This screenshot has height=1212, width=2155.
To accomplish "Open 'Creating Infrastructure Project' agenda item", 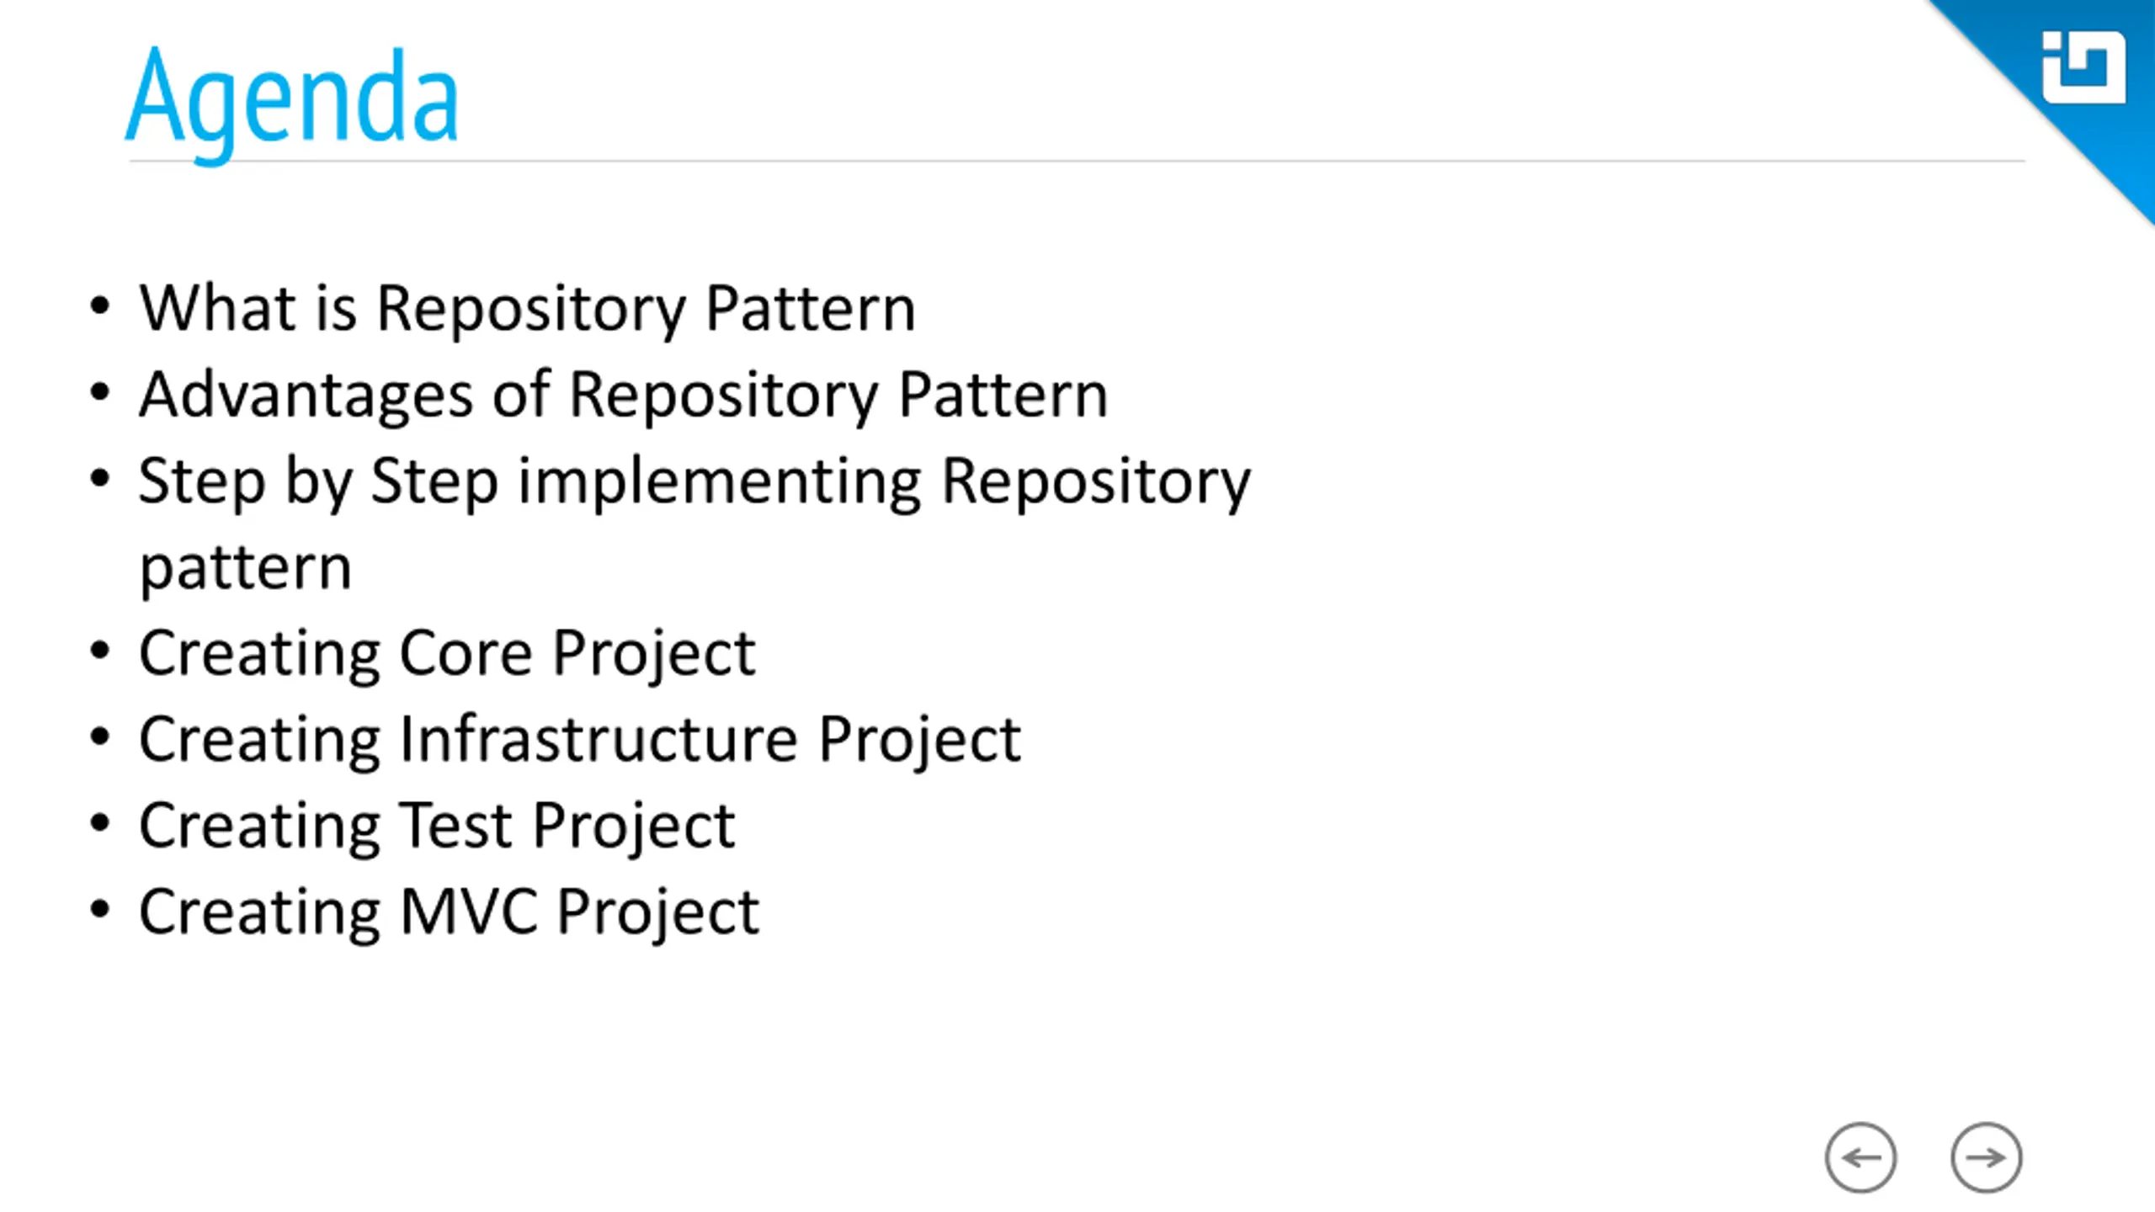I will coord(580,740).
